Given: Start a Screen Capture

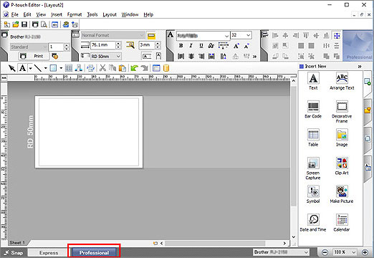Looking at the screenshot, I should point(313,168).
